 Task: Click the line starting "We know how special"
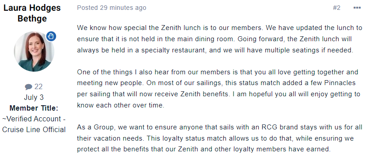[220, 28]
